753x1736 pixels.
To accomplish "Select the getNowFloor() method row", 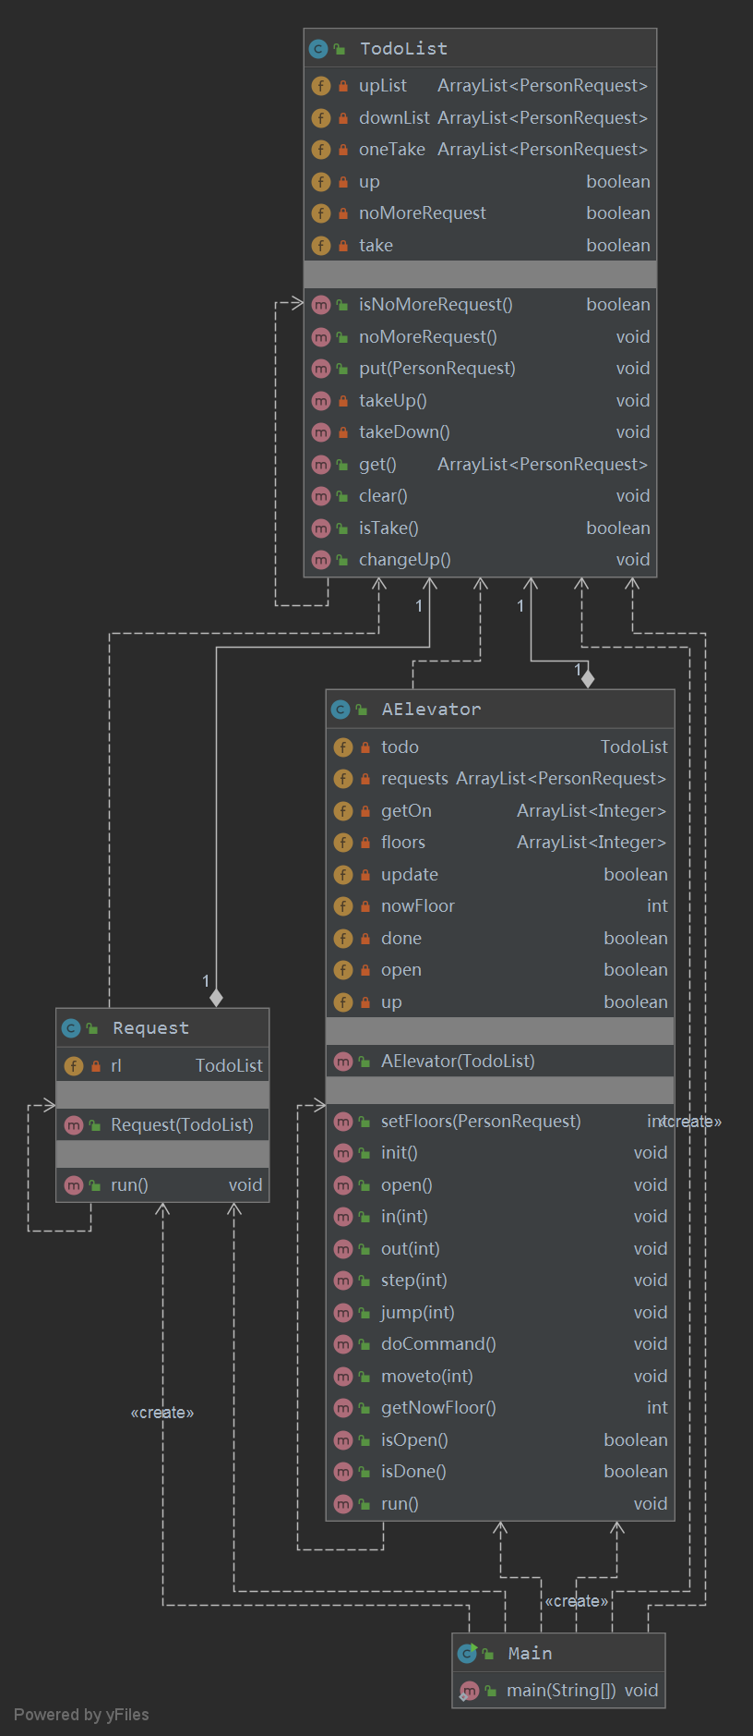I will coord(500,1408).
